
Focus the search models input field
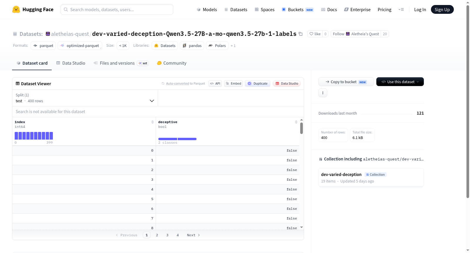click(117, 9)
